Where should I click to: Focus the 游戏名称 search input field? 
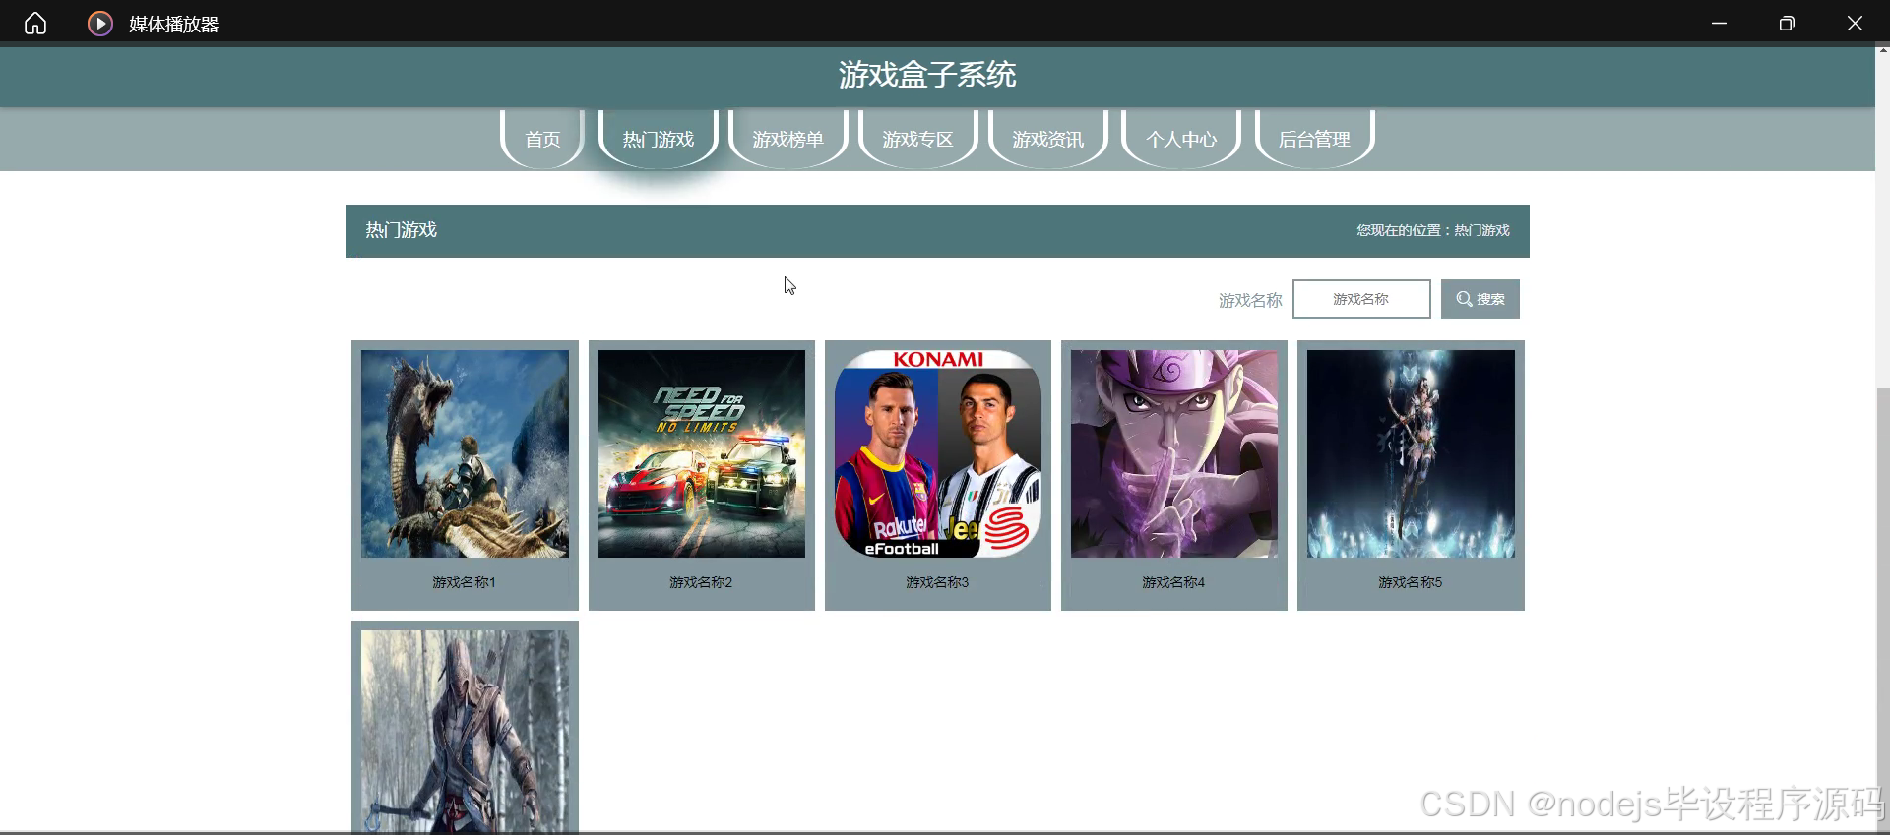pyautogui.click(x=1361, y=299)
